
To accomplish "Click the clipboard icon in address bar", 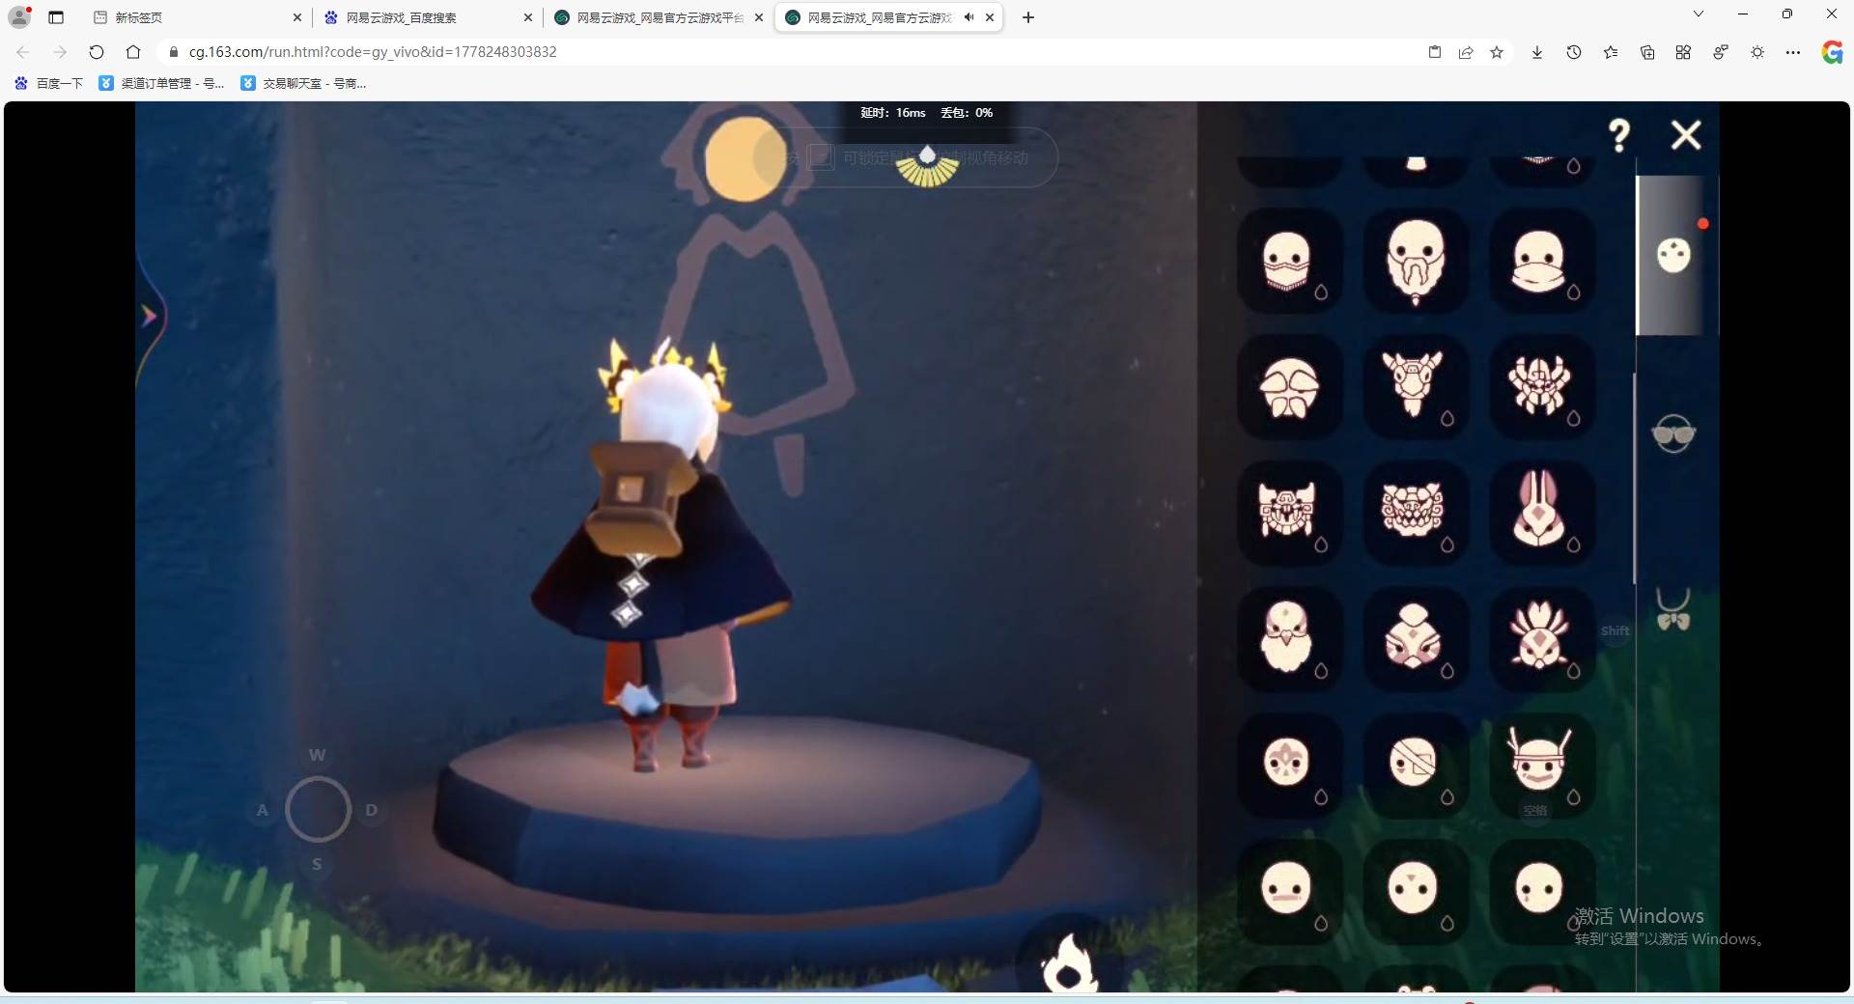I will coord(1435,52).
